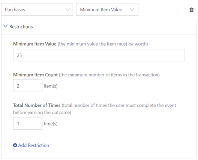Click the hint about minimum items in the transaction

[109, 75]
